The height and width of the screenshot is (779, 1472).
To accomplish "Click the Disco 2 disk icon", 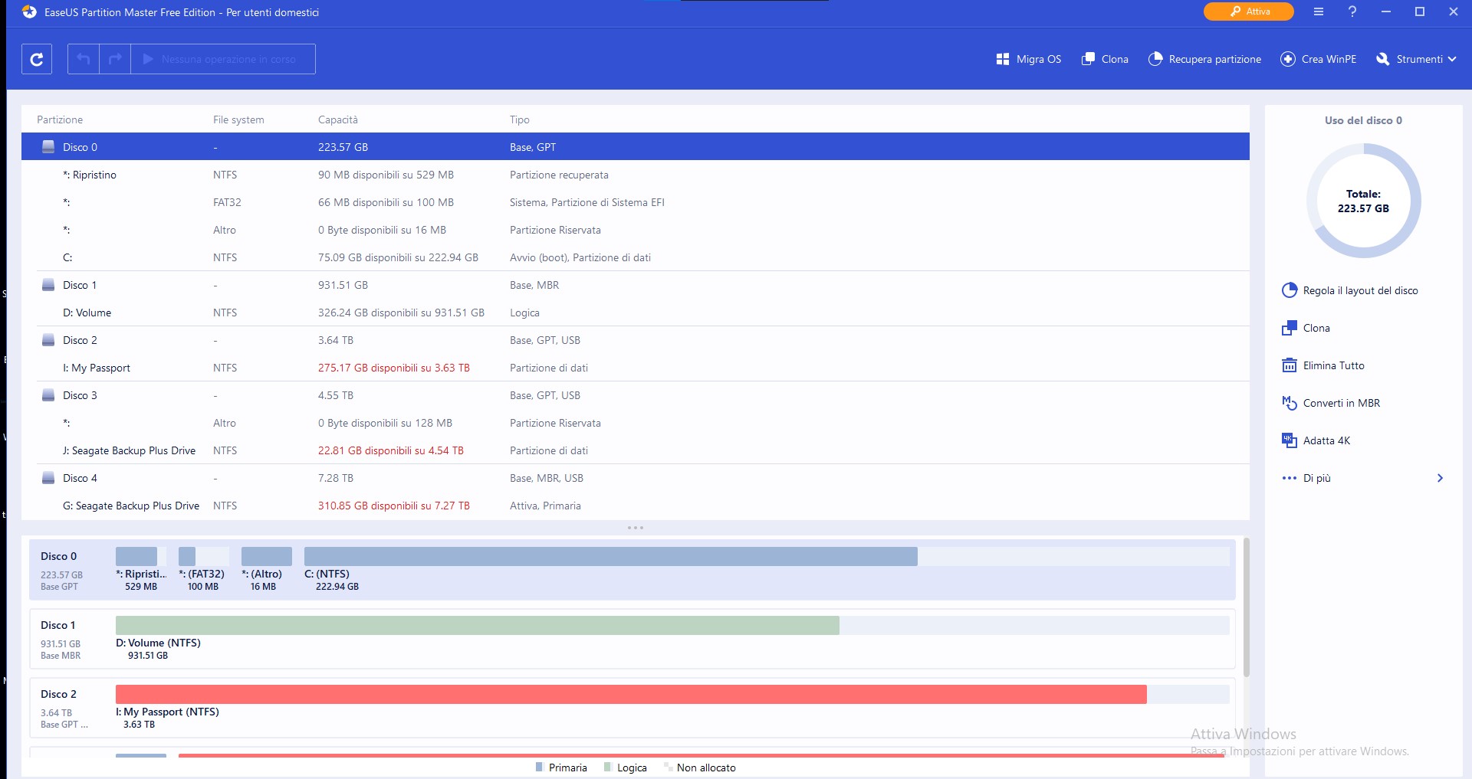I will [x=48, y=340].
